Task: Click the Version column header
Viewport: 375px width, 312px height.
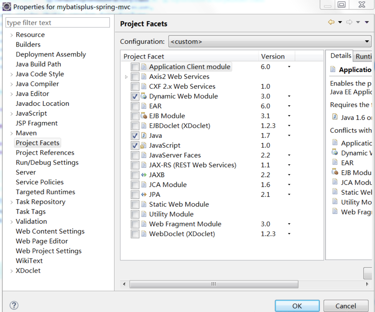Action: pyautogui.click(x=276, y=56)
